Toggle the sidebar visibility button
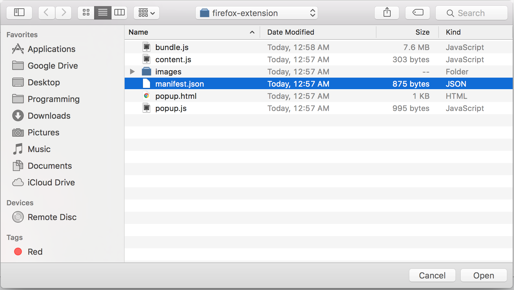 (19, 13)
